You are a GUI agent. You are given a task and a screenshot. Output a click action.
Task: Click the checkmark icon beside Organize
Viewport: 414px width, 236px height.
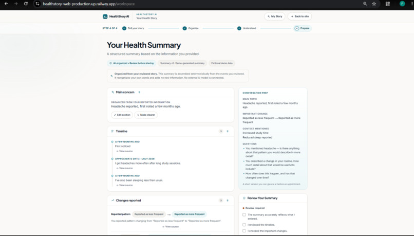(x=184, y=28)
